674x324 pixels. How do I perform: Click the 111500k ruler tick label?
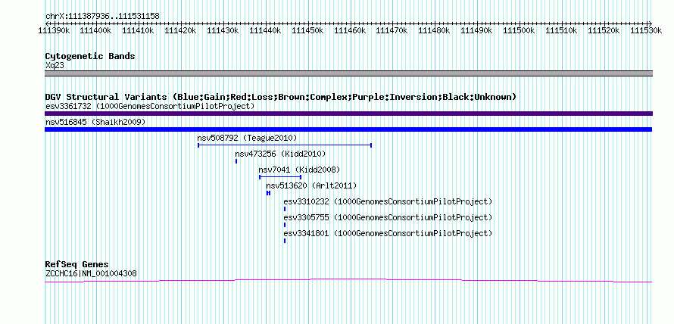click(x=519, y=30)
